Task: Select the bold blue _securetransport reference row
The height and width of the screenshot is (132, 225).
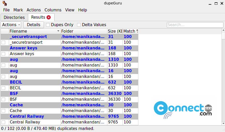Action: coord(70,37)
